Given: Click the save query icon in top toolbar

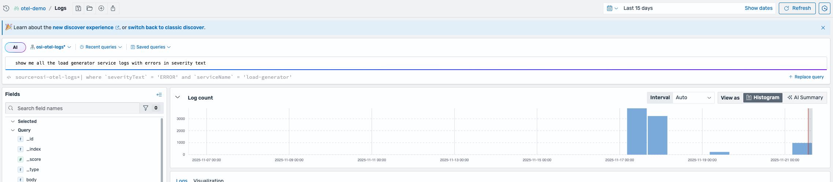Looking at the screenshot, I should click(78, 8).
